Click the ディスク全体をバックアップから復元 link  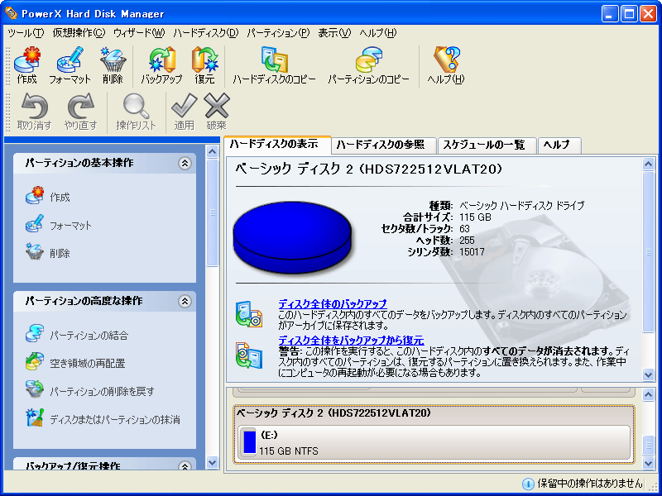point(351,340)
